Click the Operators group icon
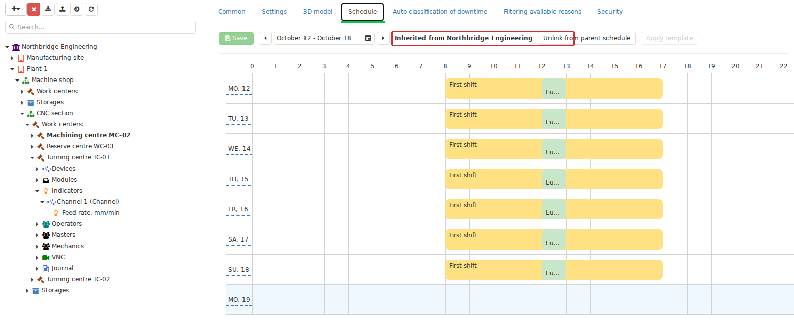This screenshot has width=794, height=320. [46, 224]
